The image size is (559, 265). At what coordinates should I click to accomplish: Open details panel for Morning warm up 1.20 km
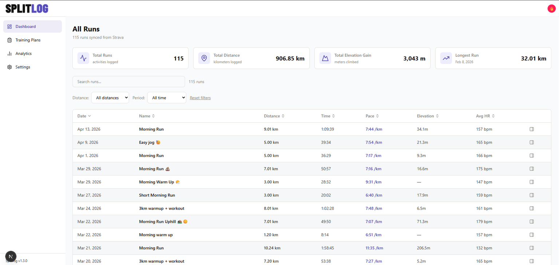click(x=532, y=235)
